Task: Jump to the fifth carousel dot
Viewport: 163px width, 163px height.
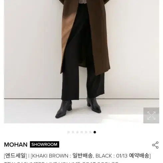Action: click(x=86, y=132)
